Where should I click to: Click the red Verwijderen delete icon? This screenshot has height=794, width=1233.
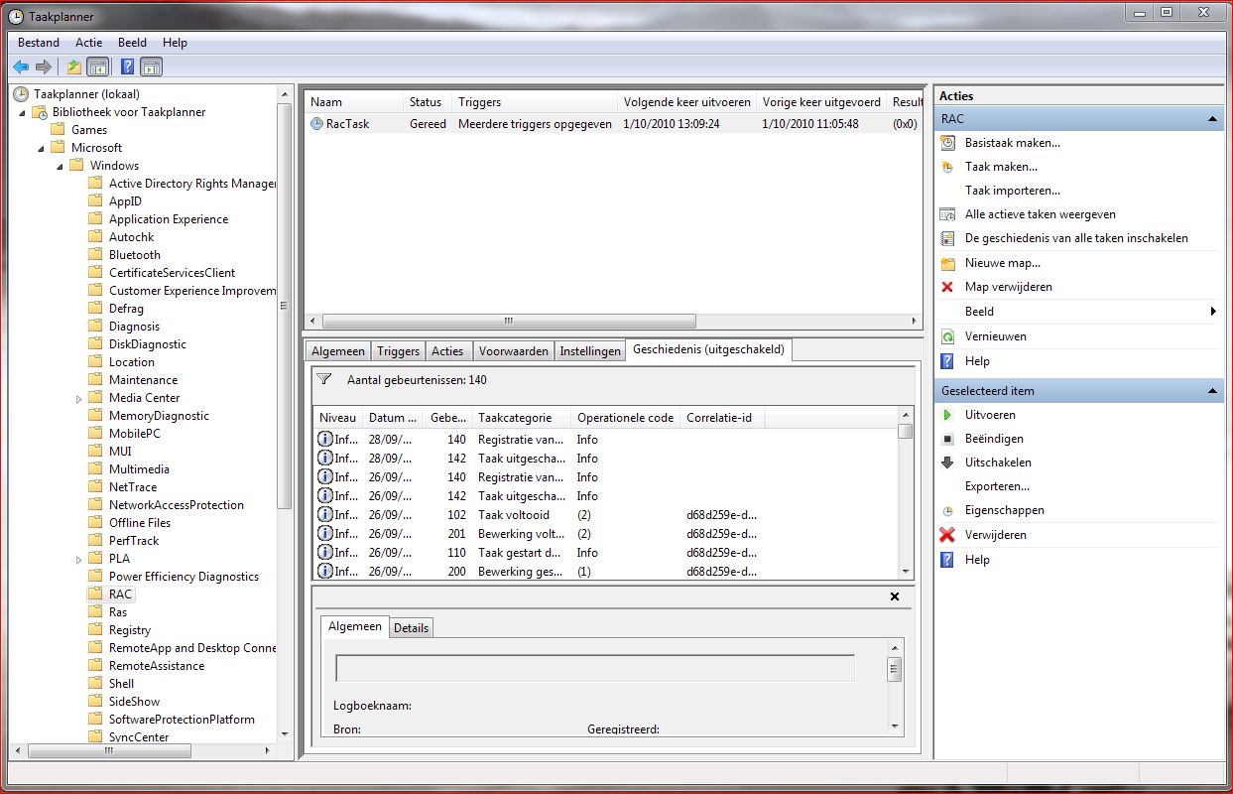[947, 535]
